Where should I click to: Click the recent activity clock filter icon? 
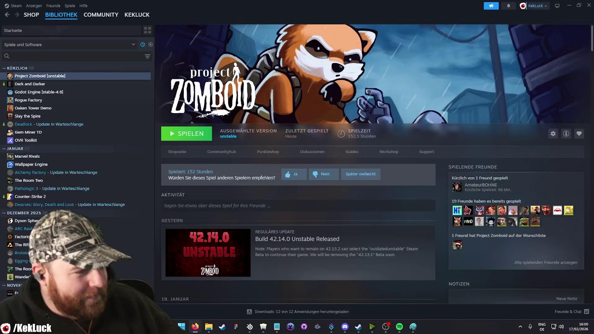(x=142, y=45)
